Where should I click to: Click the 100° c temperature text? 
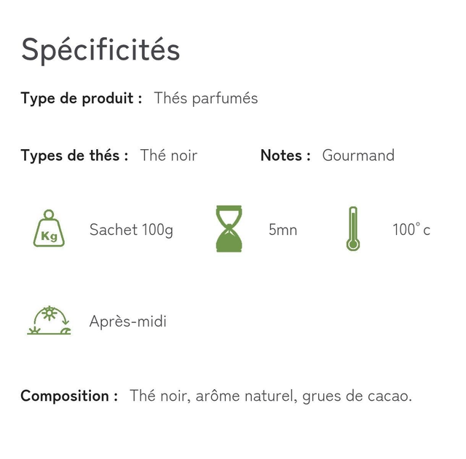click(x=411, y=230)
